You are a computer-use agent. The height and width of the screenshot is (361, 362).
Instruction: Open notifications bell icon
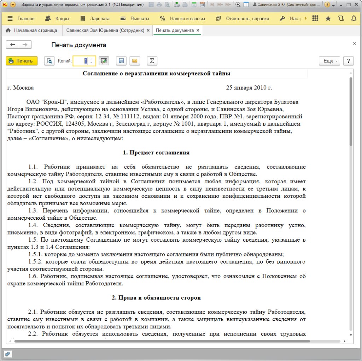354,18
